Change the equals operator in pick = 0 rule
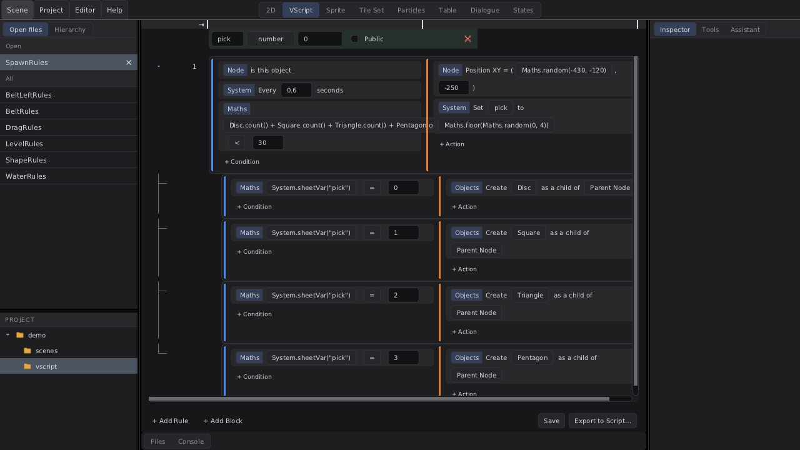800x450 pixels. tap(371, 187)
